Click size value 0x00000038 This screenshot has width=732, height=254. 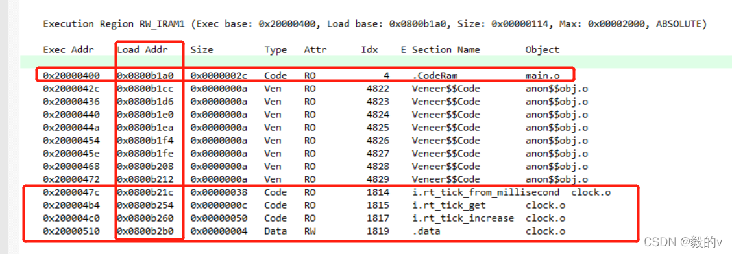point(219,192)
